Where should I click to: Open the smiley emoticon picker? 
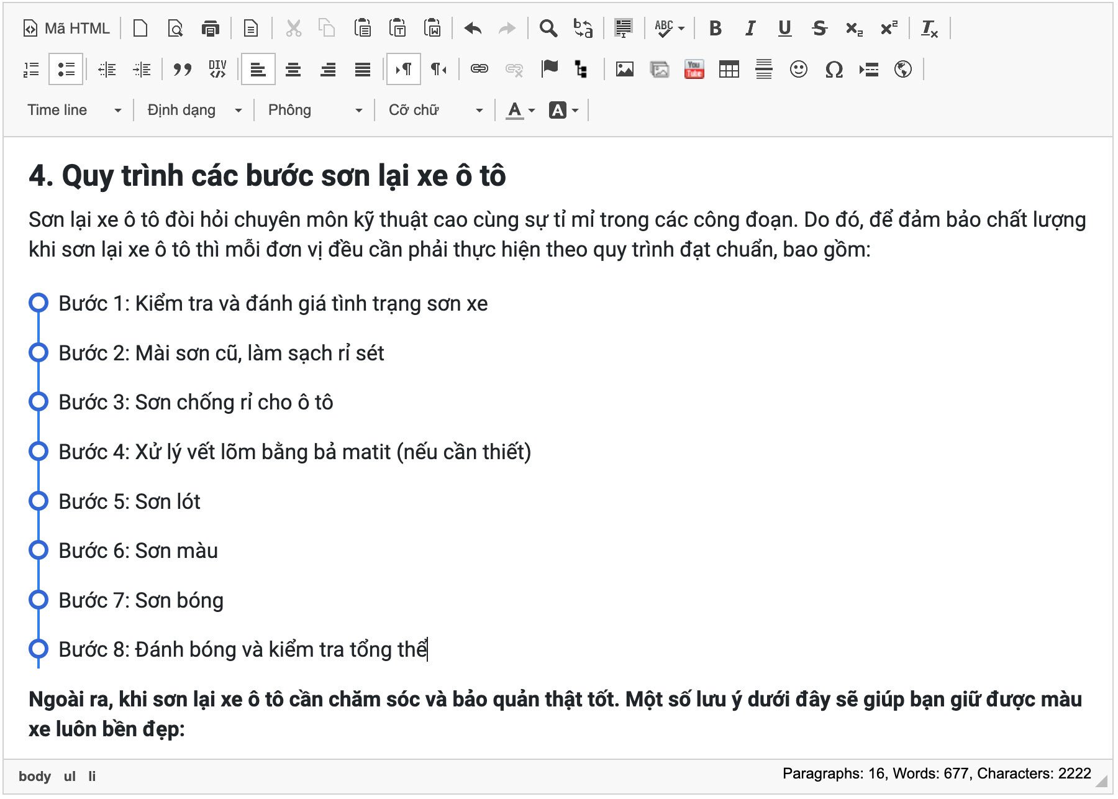(x=798, y=69)
